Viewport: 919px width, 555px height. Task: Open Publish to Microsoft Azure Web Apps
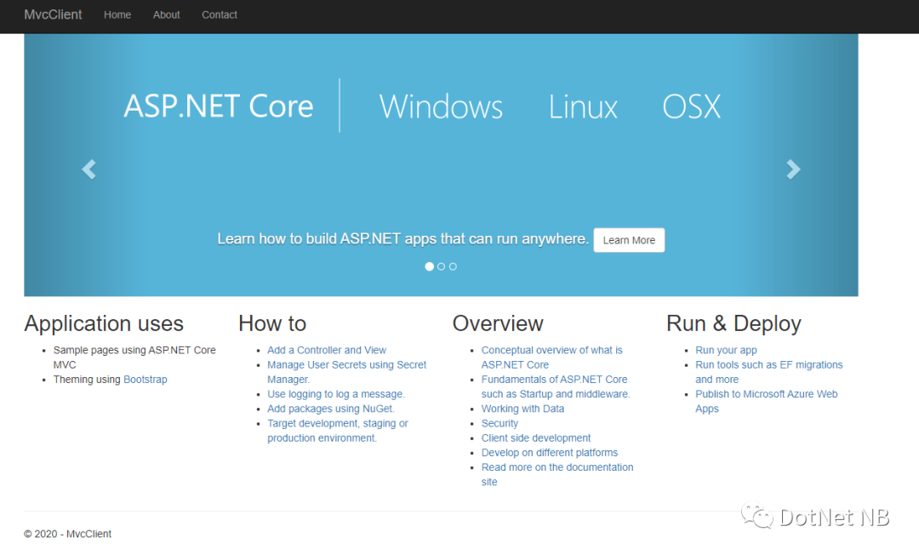(x=767, y=402)
